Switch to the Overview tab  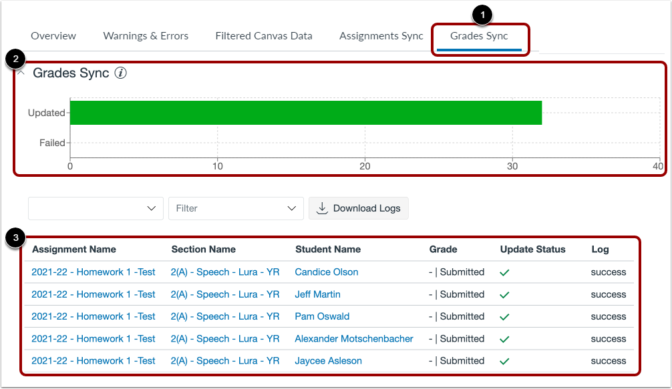53,36
